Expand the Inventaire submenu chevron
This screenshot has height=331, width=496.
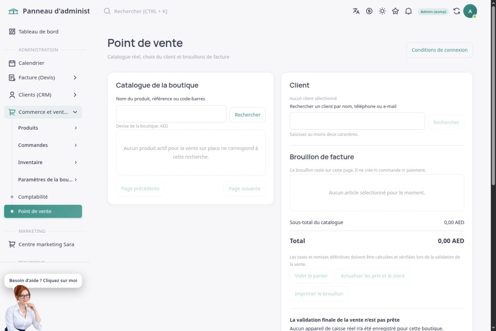pos(76,162)
